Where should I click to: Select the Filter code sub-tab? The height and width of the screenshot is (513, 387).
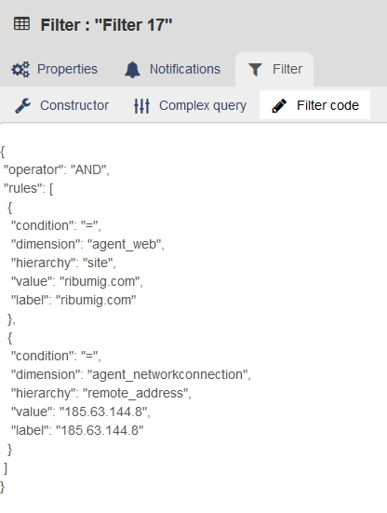(315, 105)
